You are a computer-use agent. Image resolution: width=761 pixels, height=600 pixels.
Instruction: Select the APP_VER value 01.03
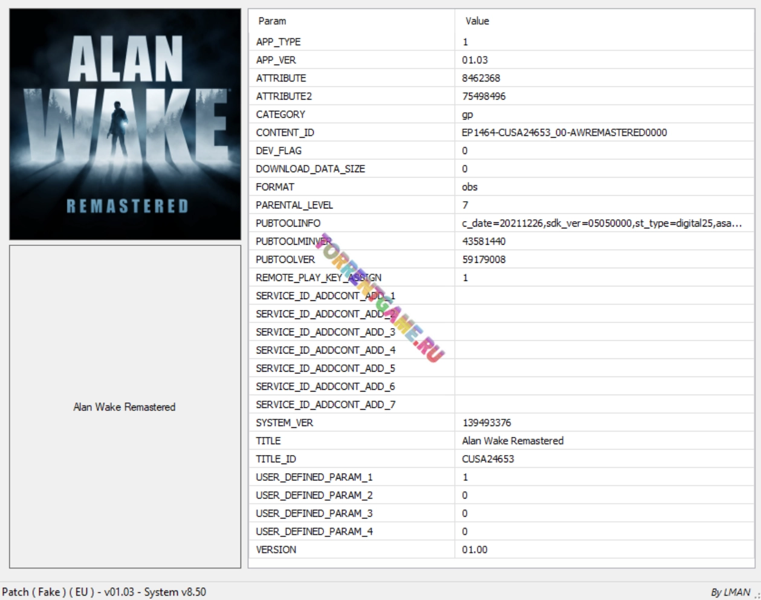pyautogui.click(x=474, y=60)
